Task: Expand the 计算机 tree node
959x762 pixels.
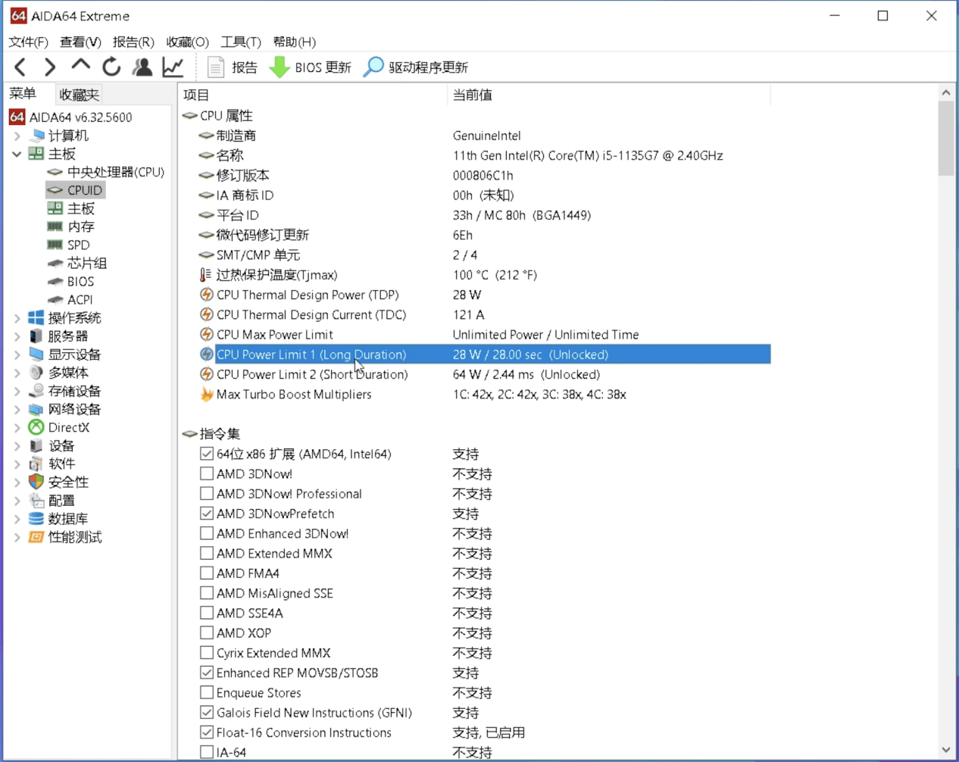Action: (x=17, y=136)
